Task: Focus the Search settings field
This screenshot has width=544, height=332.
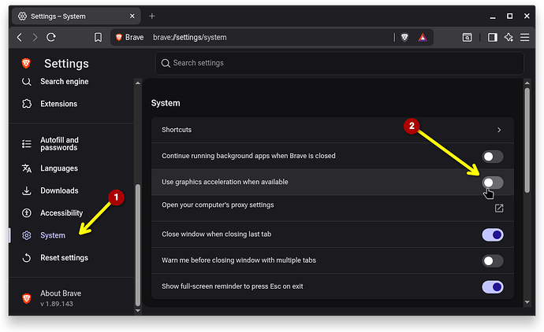Action: [339, 63]
